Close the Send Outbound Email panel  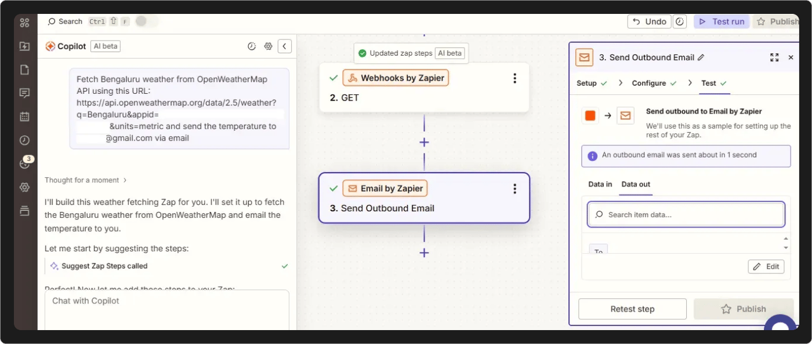click(791, 57)
